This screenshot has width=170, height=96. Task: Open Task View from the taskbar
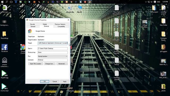(x=11, y=2)
